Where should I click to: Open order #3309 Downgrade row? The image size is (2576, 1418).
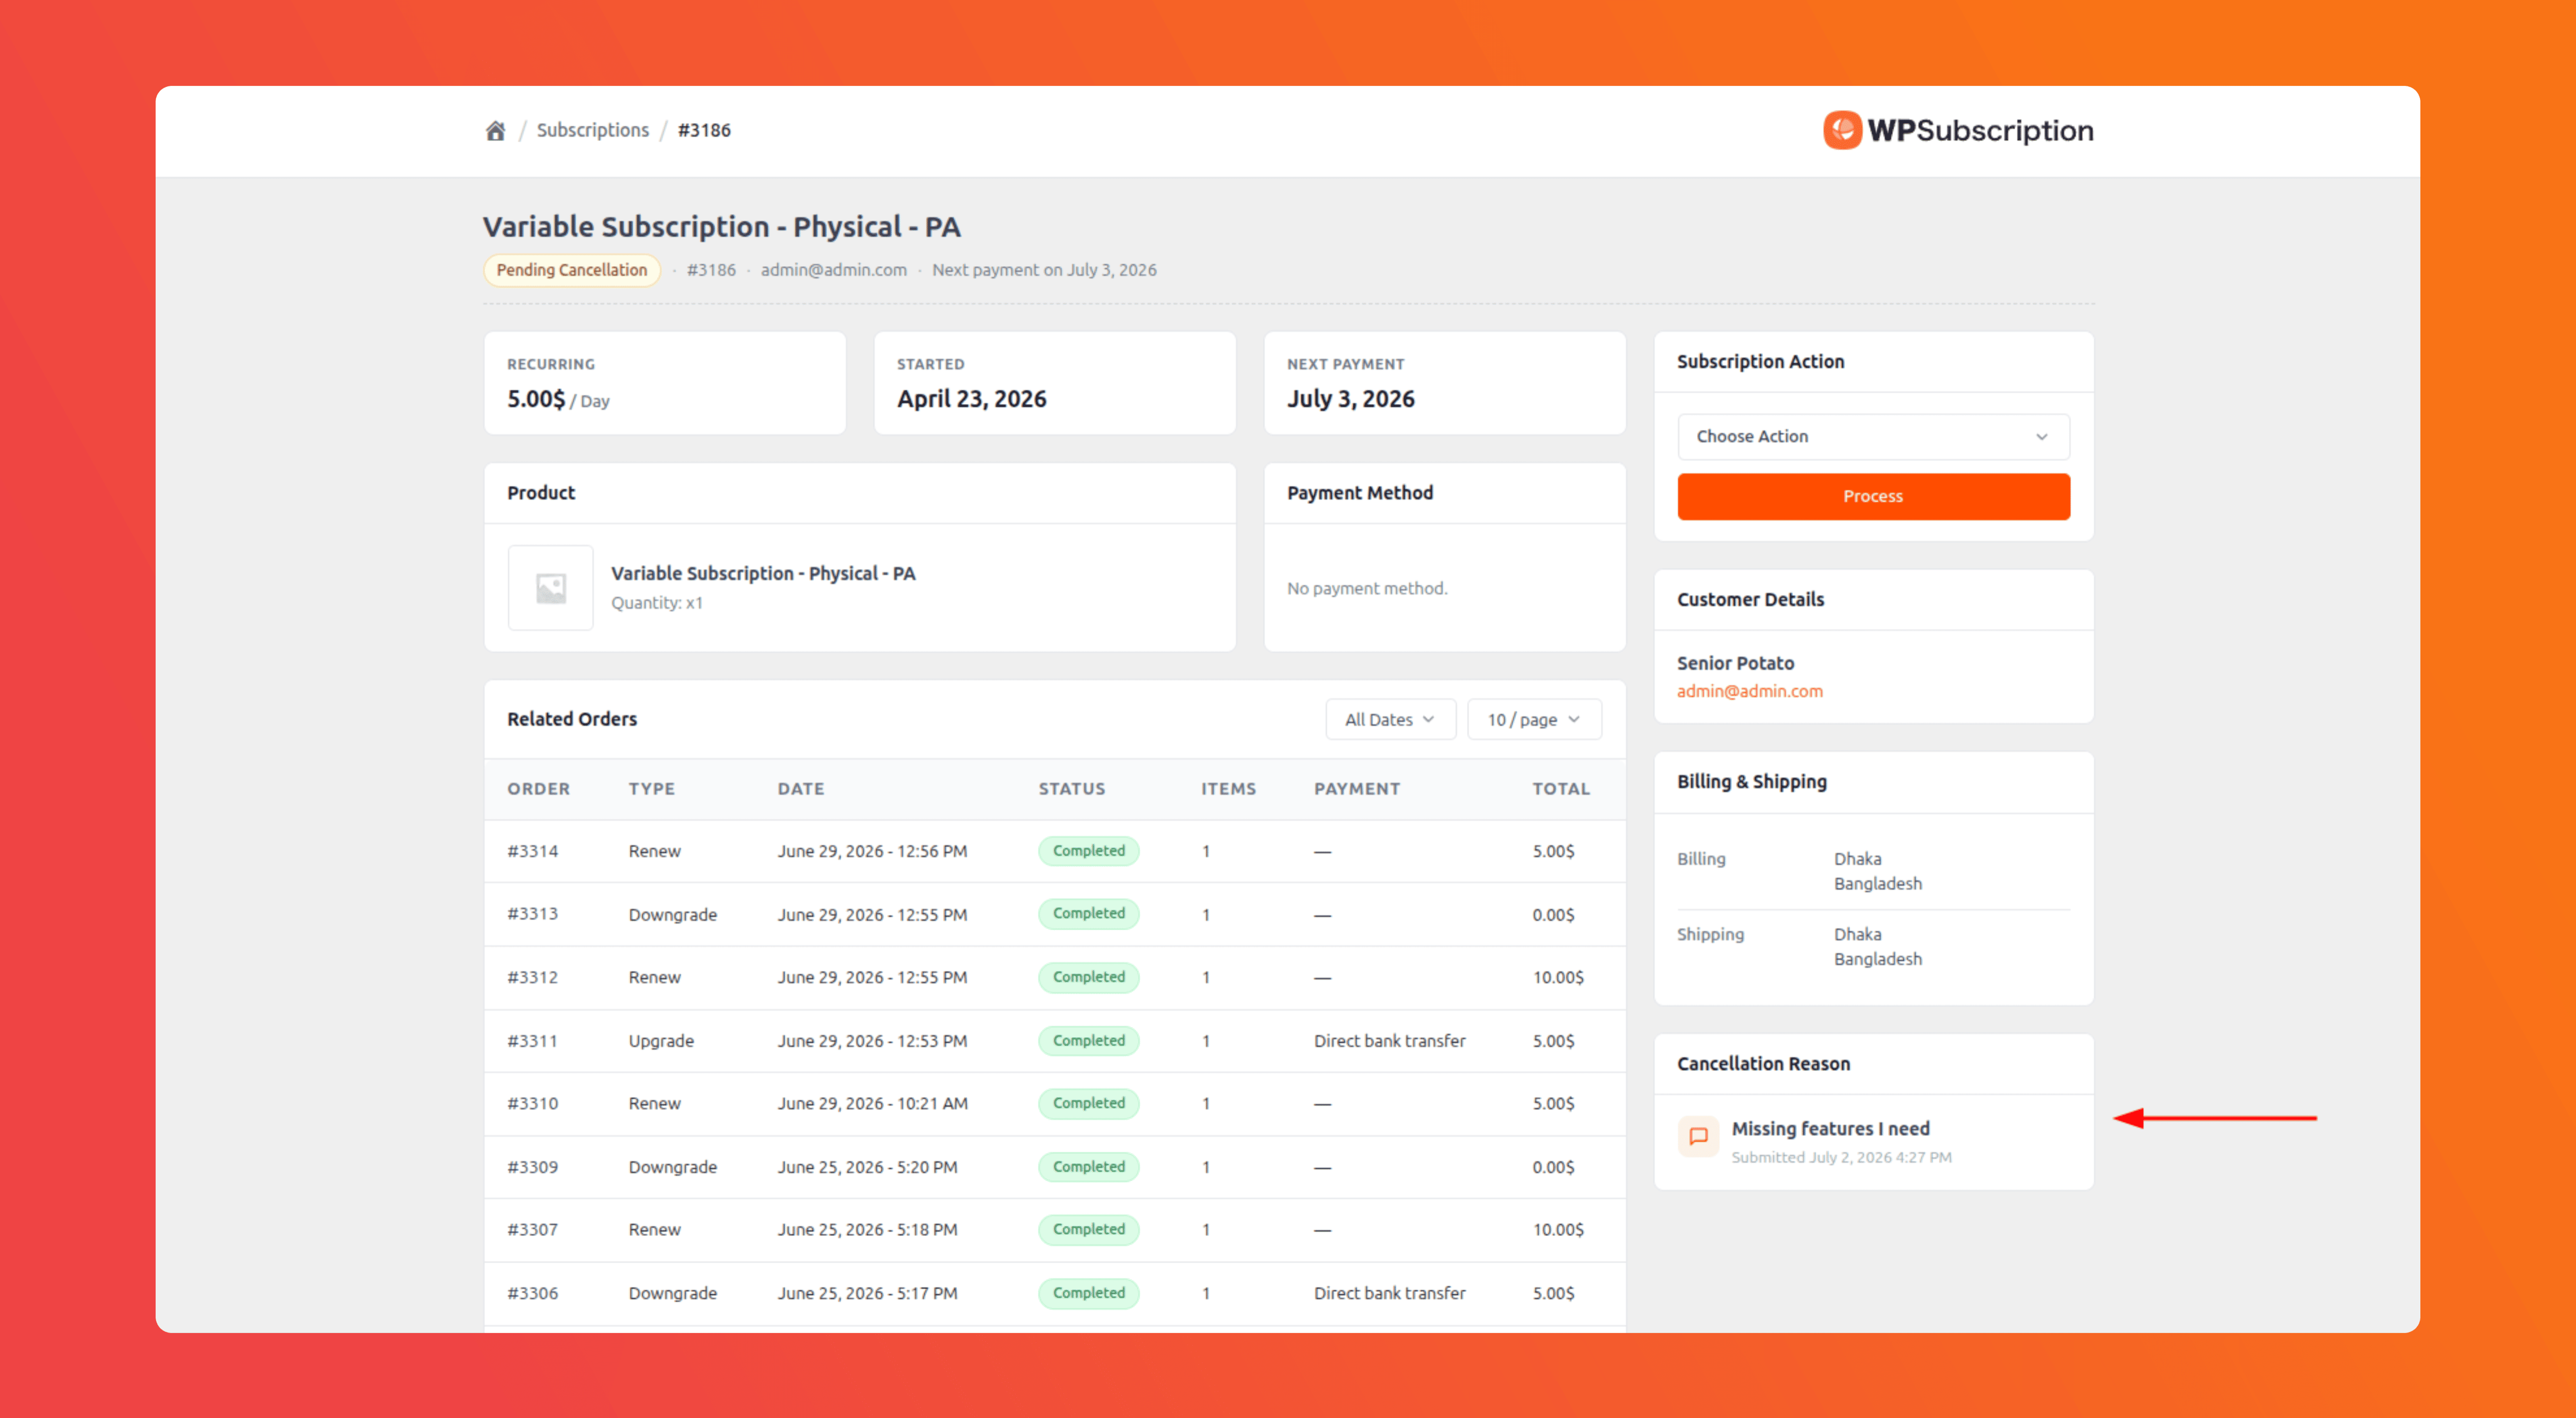tap(1054, 1167)
